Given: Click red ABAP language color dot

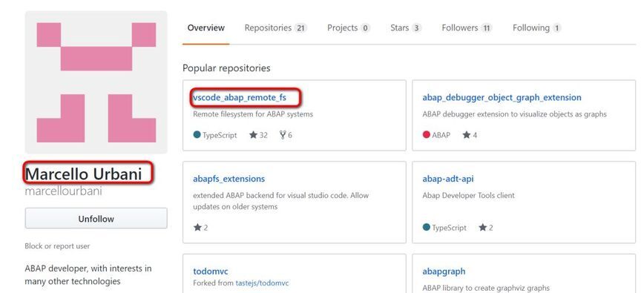Looking at the screenshot, I should 427,134.
